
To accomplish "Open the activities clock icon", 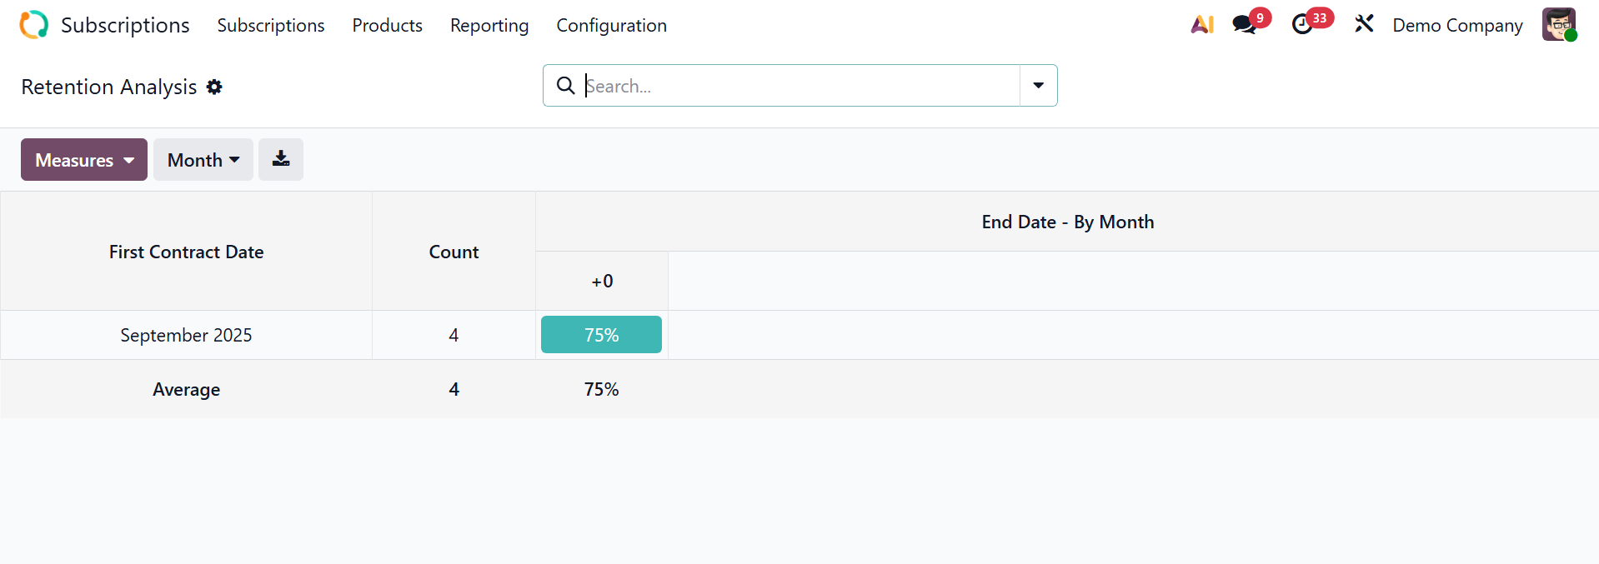I will click(1302, 25).
